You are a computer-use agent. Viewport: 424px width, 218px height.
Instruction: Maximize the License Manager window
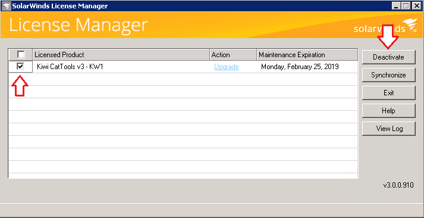point(406,6)
